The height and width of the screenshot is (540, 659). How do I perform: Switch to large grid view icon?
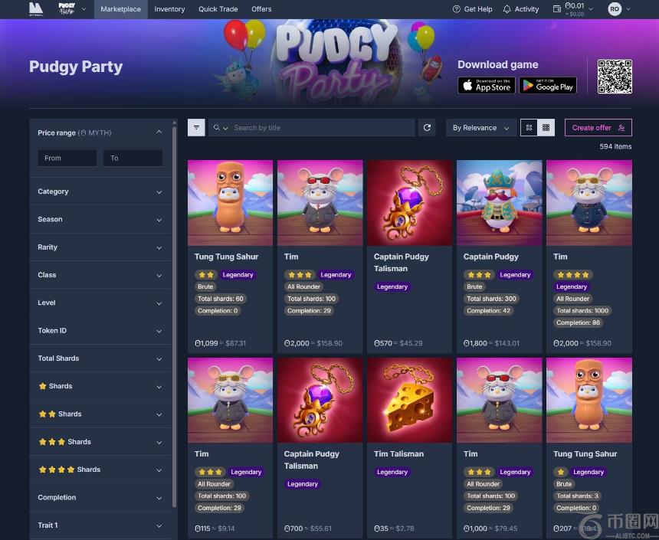tap(529, 127)
